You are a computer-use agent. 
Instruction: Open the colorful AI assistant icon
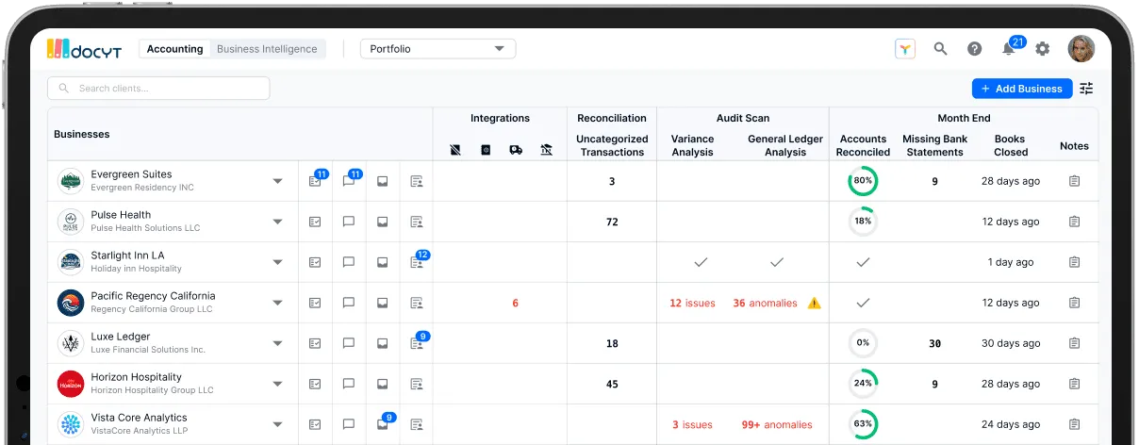[x=905, y=49]
